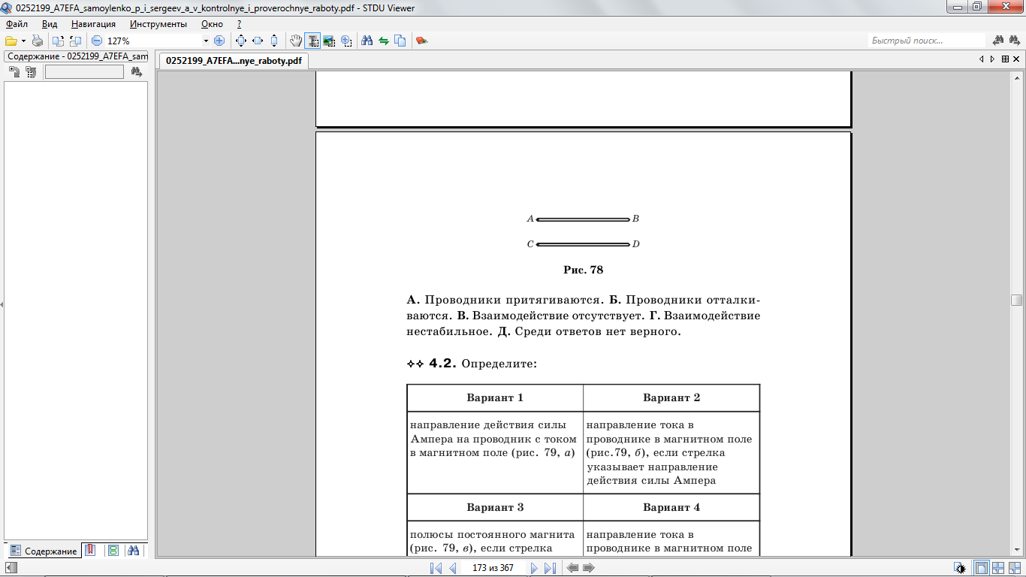Click the copy pages icon
This screenshot has height=577, width=1026.
pyautogui.click(x=400, y=41)
